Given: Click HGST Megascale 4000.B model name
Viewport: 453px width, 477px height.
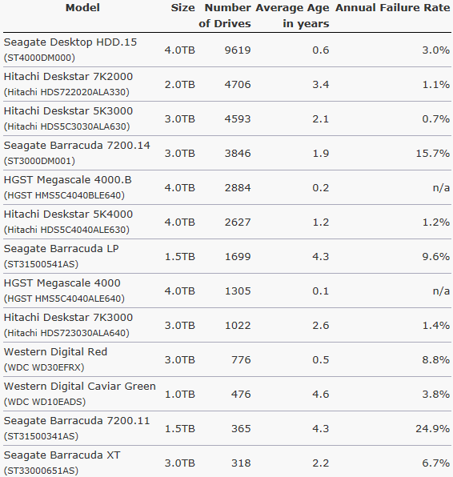Looking at the screenshot, I should click(x=67, y=179).
